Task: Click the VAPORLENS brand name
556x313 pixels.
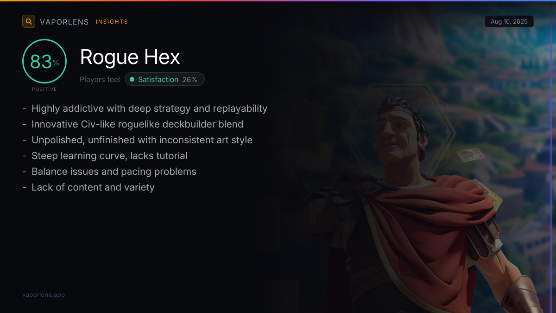Action: click(64, 22)
